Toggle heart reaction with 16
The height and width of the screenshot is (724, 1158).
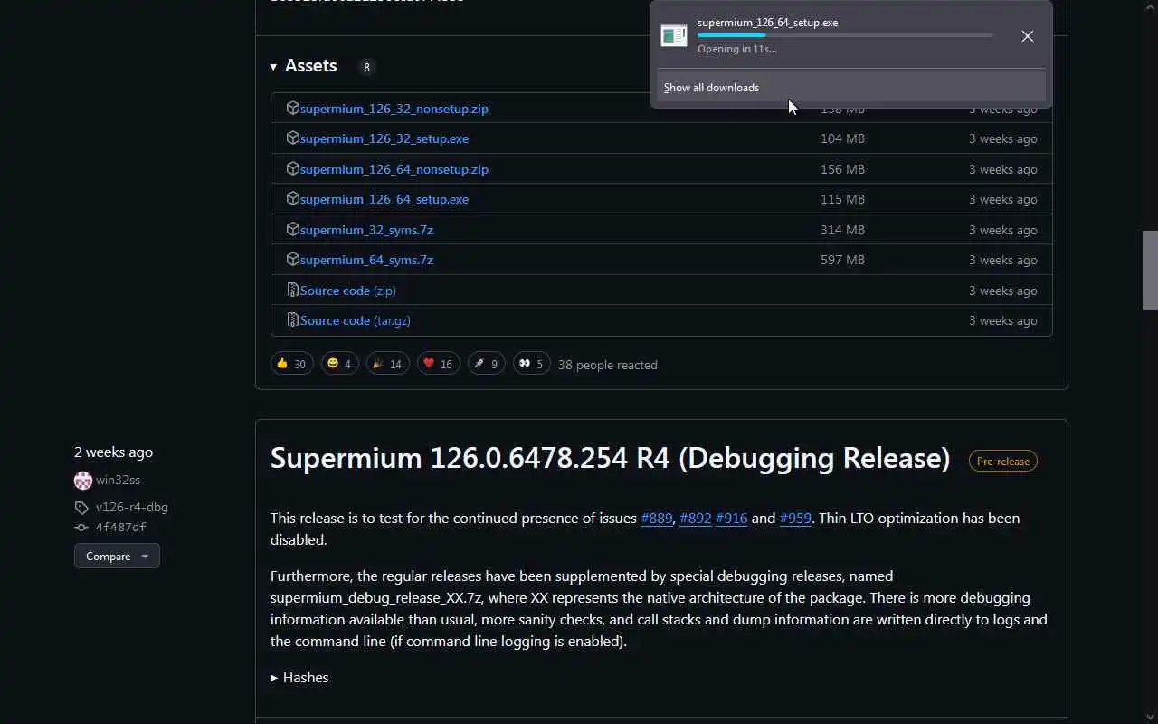[x=438, y=364]
